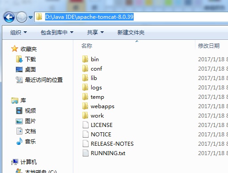Select the LICENSE file name
The image size is (228, 173).
tap(101, 125)
